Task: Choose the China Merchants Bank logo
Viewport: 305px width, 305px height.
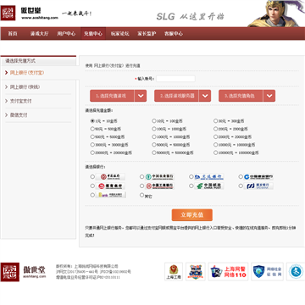Action: [x=110, y=186]
